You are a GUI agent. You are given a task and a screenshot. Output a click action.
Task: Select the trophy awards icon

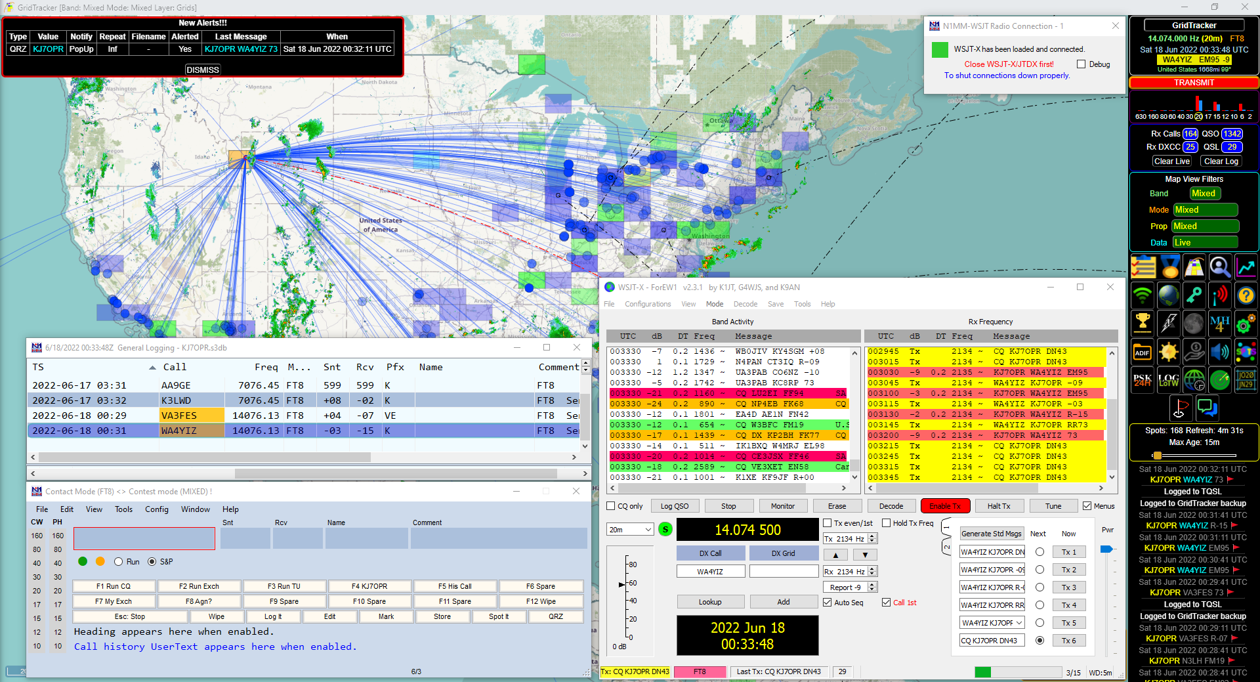[x=1143, y=324]
